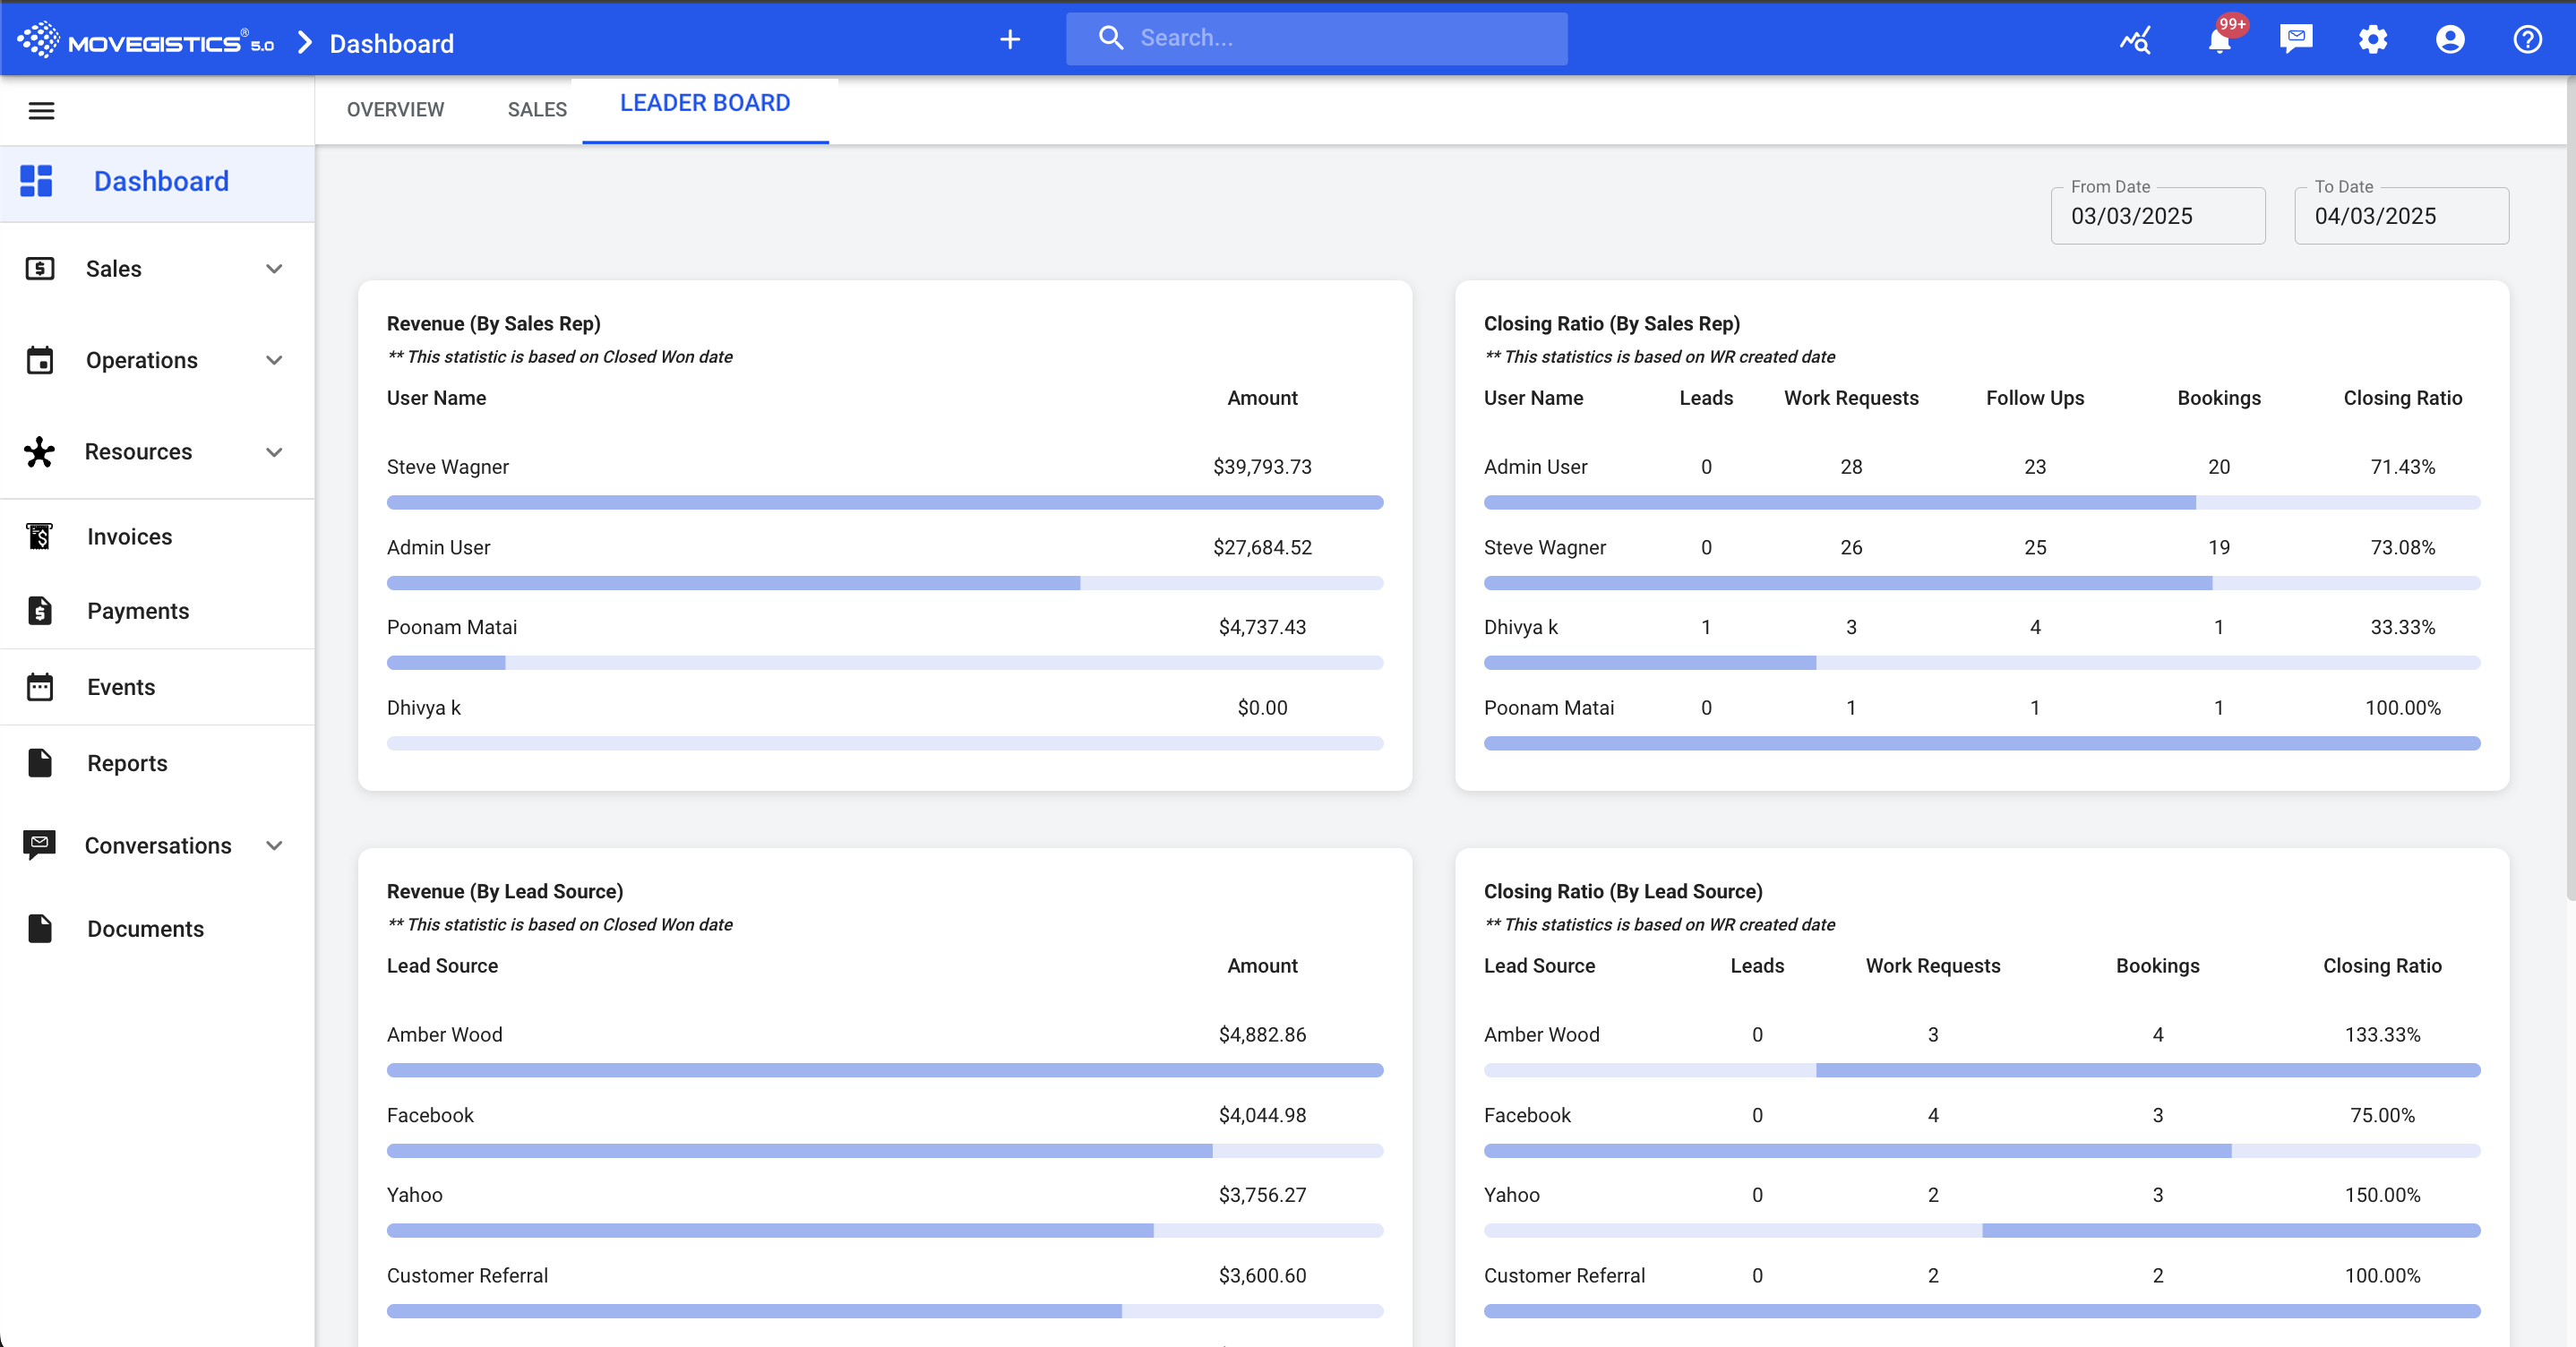
Task: Switch to the Sales tab
Action: pyautogui.click(x=537, y=110)
